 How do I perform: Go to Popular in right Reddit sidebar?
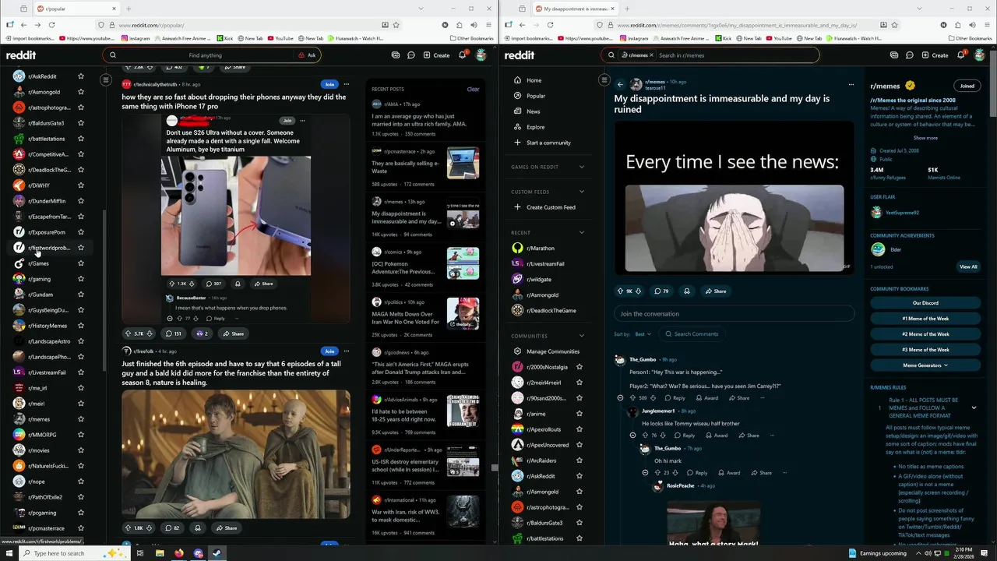pos(535,96)
